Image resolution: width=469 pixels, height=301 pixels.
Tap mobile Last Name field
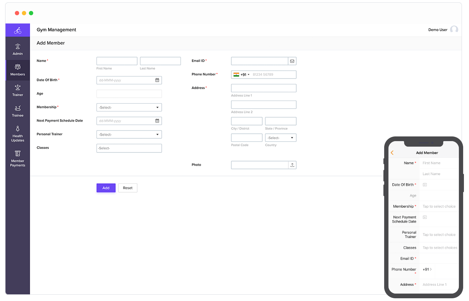tap(439, 174)
